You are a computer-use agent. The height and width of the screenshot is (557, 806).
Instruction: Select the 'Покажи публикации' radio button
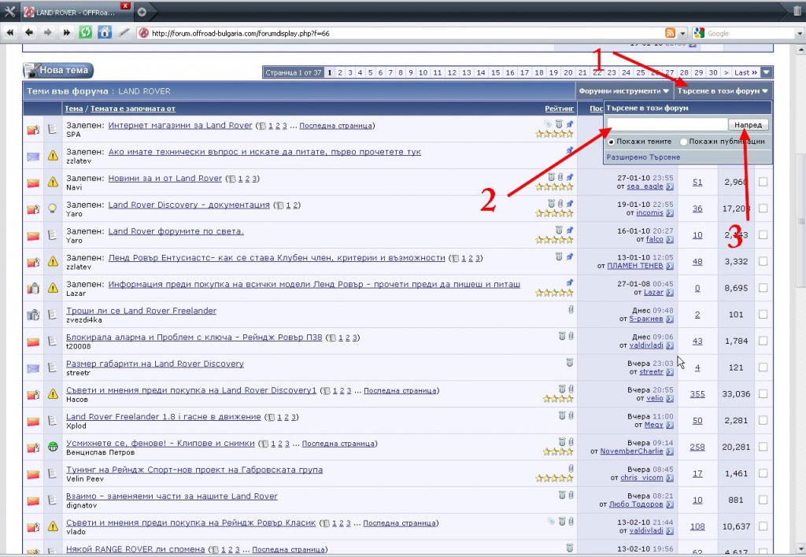coord(683,142)
